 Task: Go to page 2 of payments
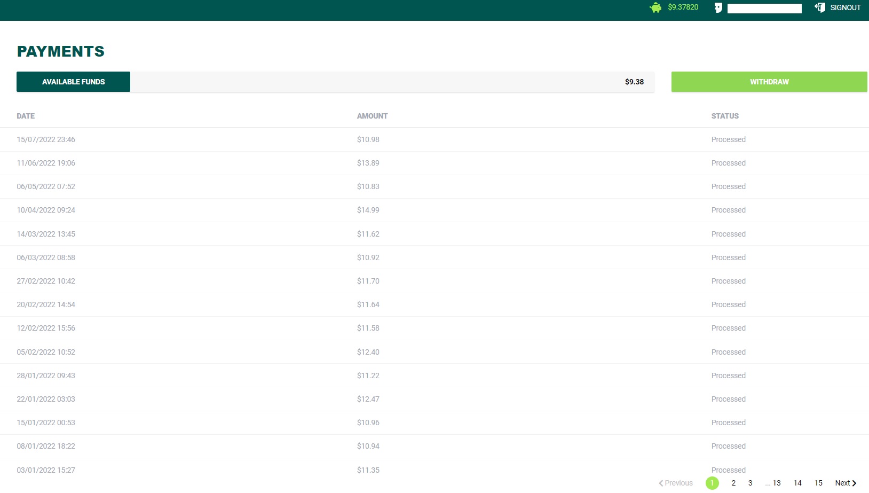[x=733, y=483]
